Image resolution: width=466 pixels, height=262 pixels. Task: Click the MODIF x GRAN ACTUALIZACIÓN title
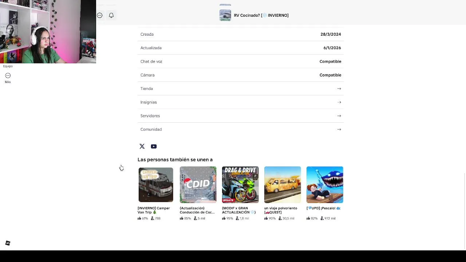point(239,210)
